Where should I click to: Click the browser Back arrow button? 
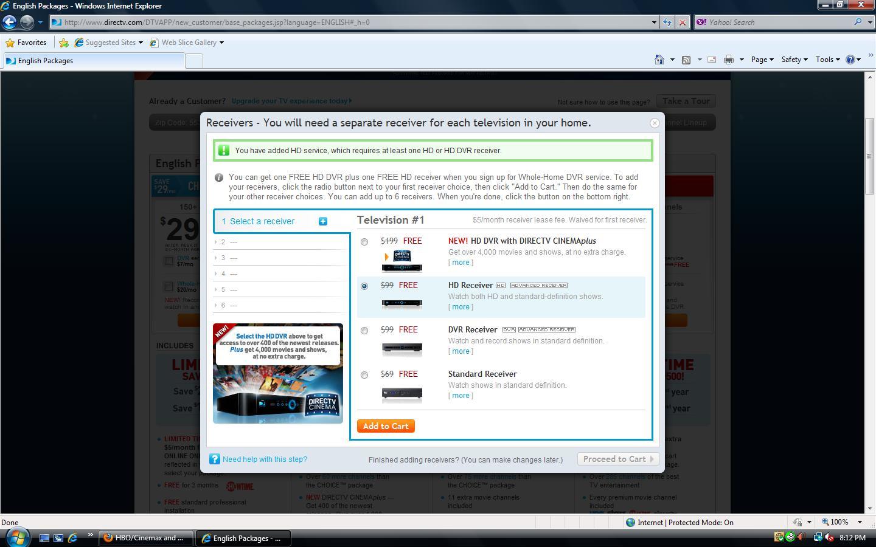[x=9, y=22]
